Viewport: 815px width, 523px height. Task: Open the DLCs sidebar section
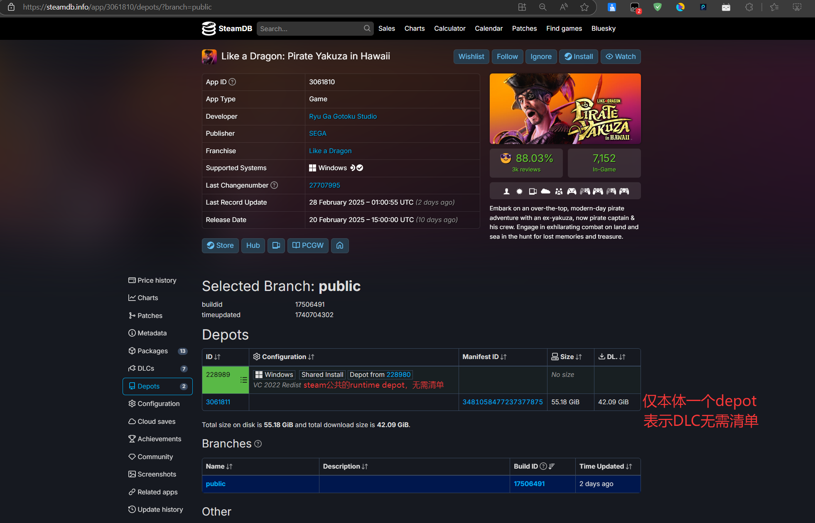157,369
